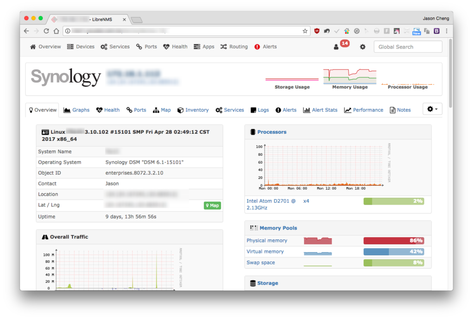Click the purple B extension icon
Viewport: 473px width, 319px height.
[437, 31]
